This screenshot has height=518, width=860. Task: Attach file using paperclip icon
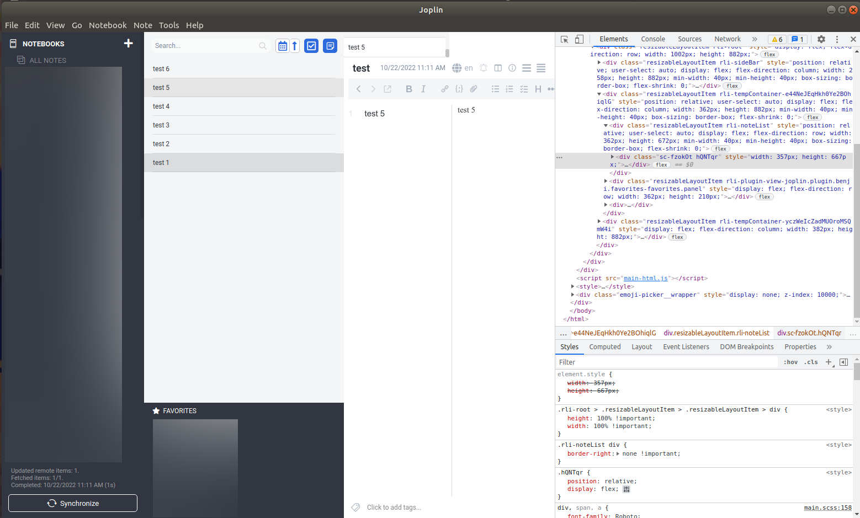(474, 89)
